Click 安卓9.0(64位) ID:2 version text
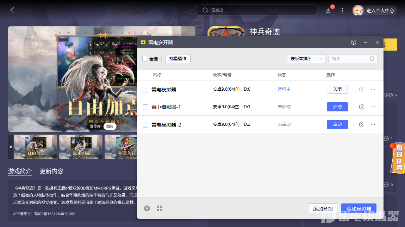This screenshot has height=227, width=405. coord(232,124)
